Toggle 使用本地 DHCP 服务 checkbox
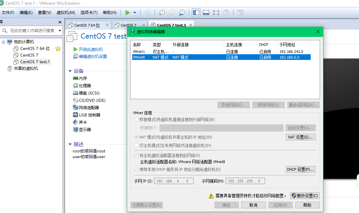 136,169
